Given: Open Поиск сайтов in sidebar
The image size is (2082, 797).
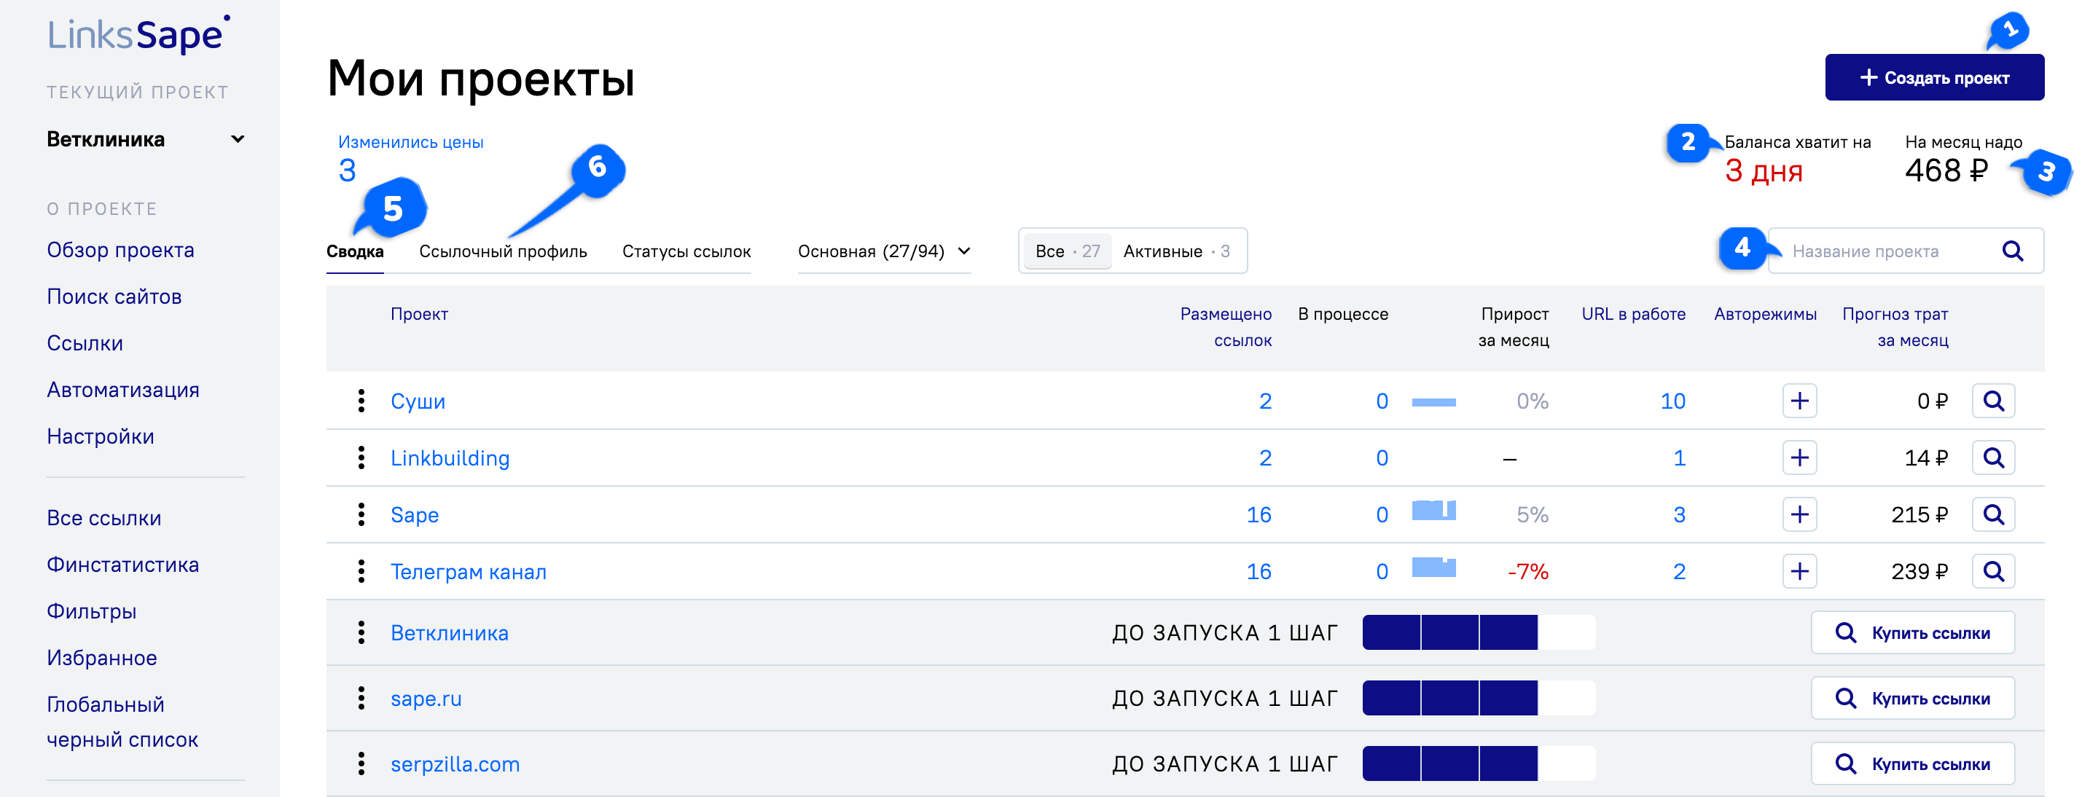Looking at the screenshot, I should [x=114, y=297].
